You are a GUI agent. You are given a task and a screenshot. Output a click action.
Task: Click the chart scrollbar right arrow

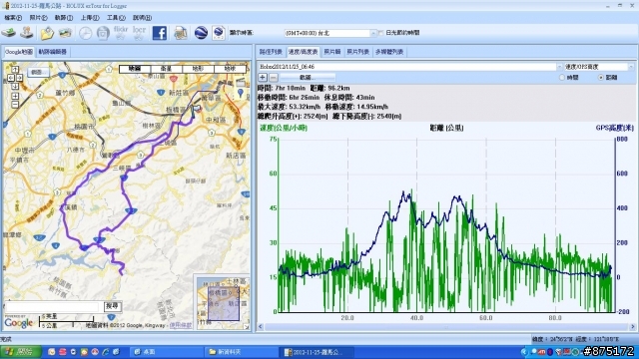(632, 326)
